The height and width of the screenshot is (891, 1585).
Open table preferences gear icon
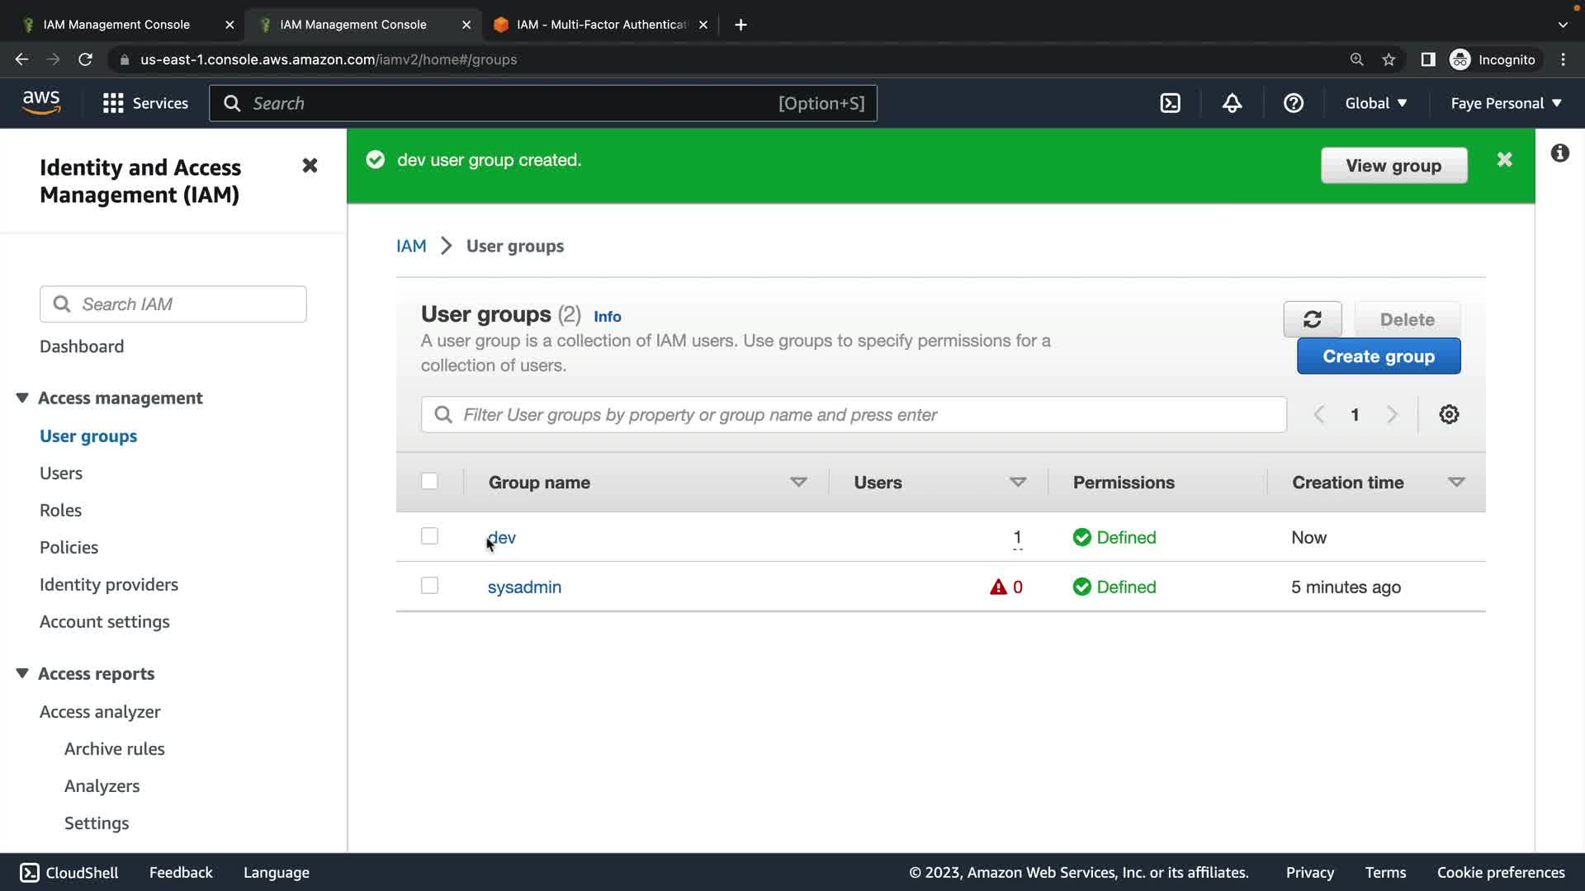[1449, 414]
